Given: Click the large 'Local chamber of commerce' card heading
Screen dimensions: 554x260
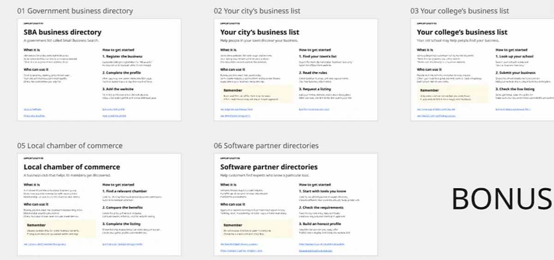Looking at the screenshot, I should click(x=72, y=167).
